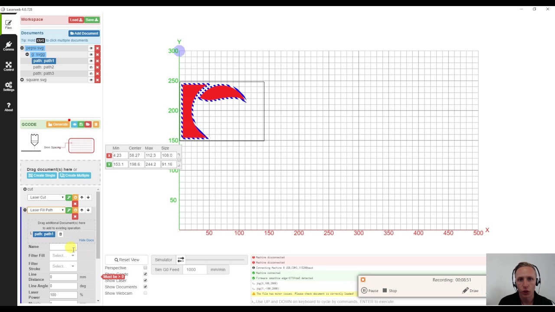The image size is (555, 312).
Task: Remove g: svgg with red X icon
Action: click(98, 55)
